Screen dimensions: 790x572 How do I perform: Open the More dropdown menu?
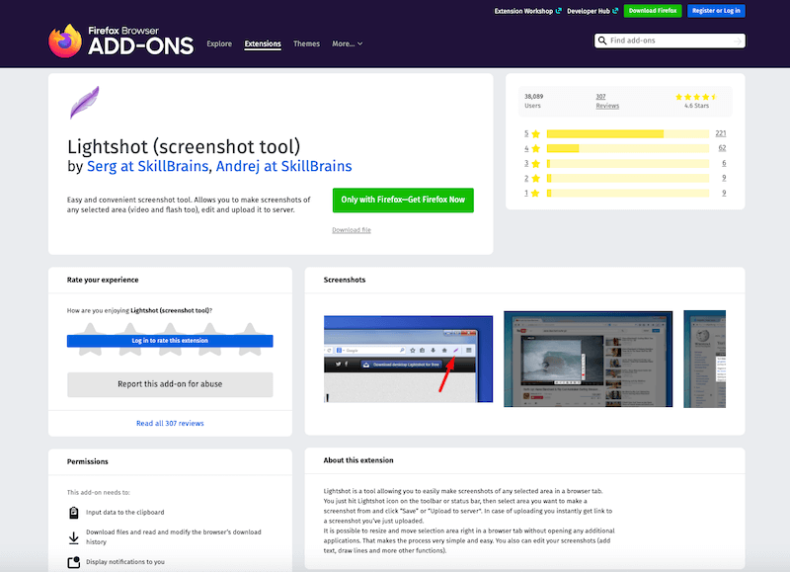(x=348, y=43)
